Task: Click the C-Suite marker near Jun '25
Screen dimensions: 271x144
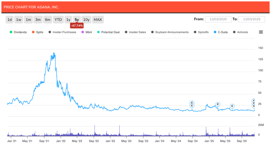Action: (x=232, y=106)
